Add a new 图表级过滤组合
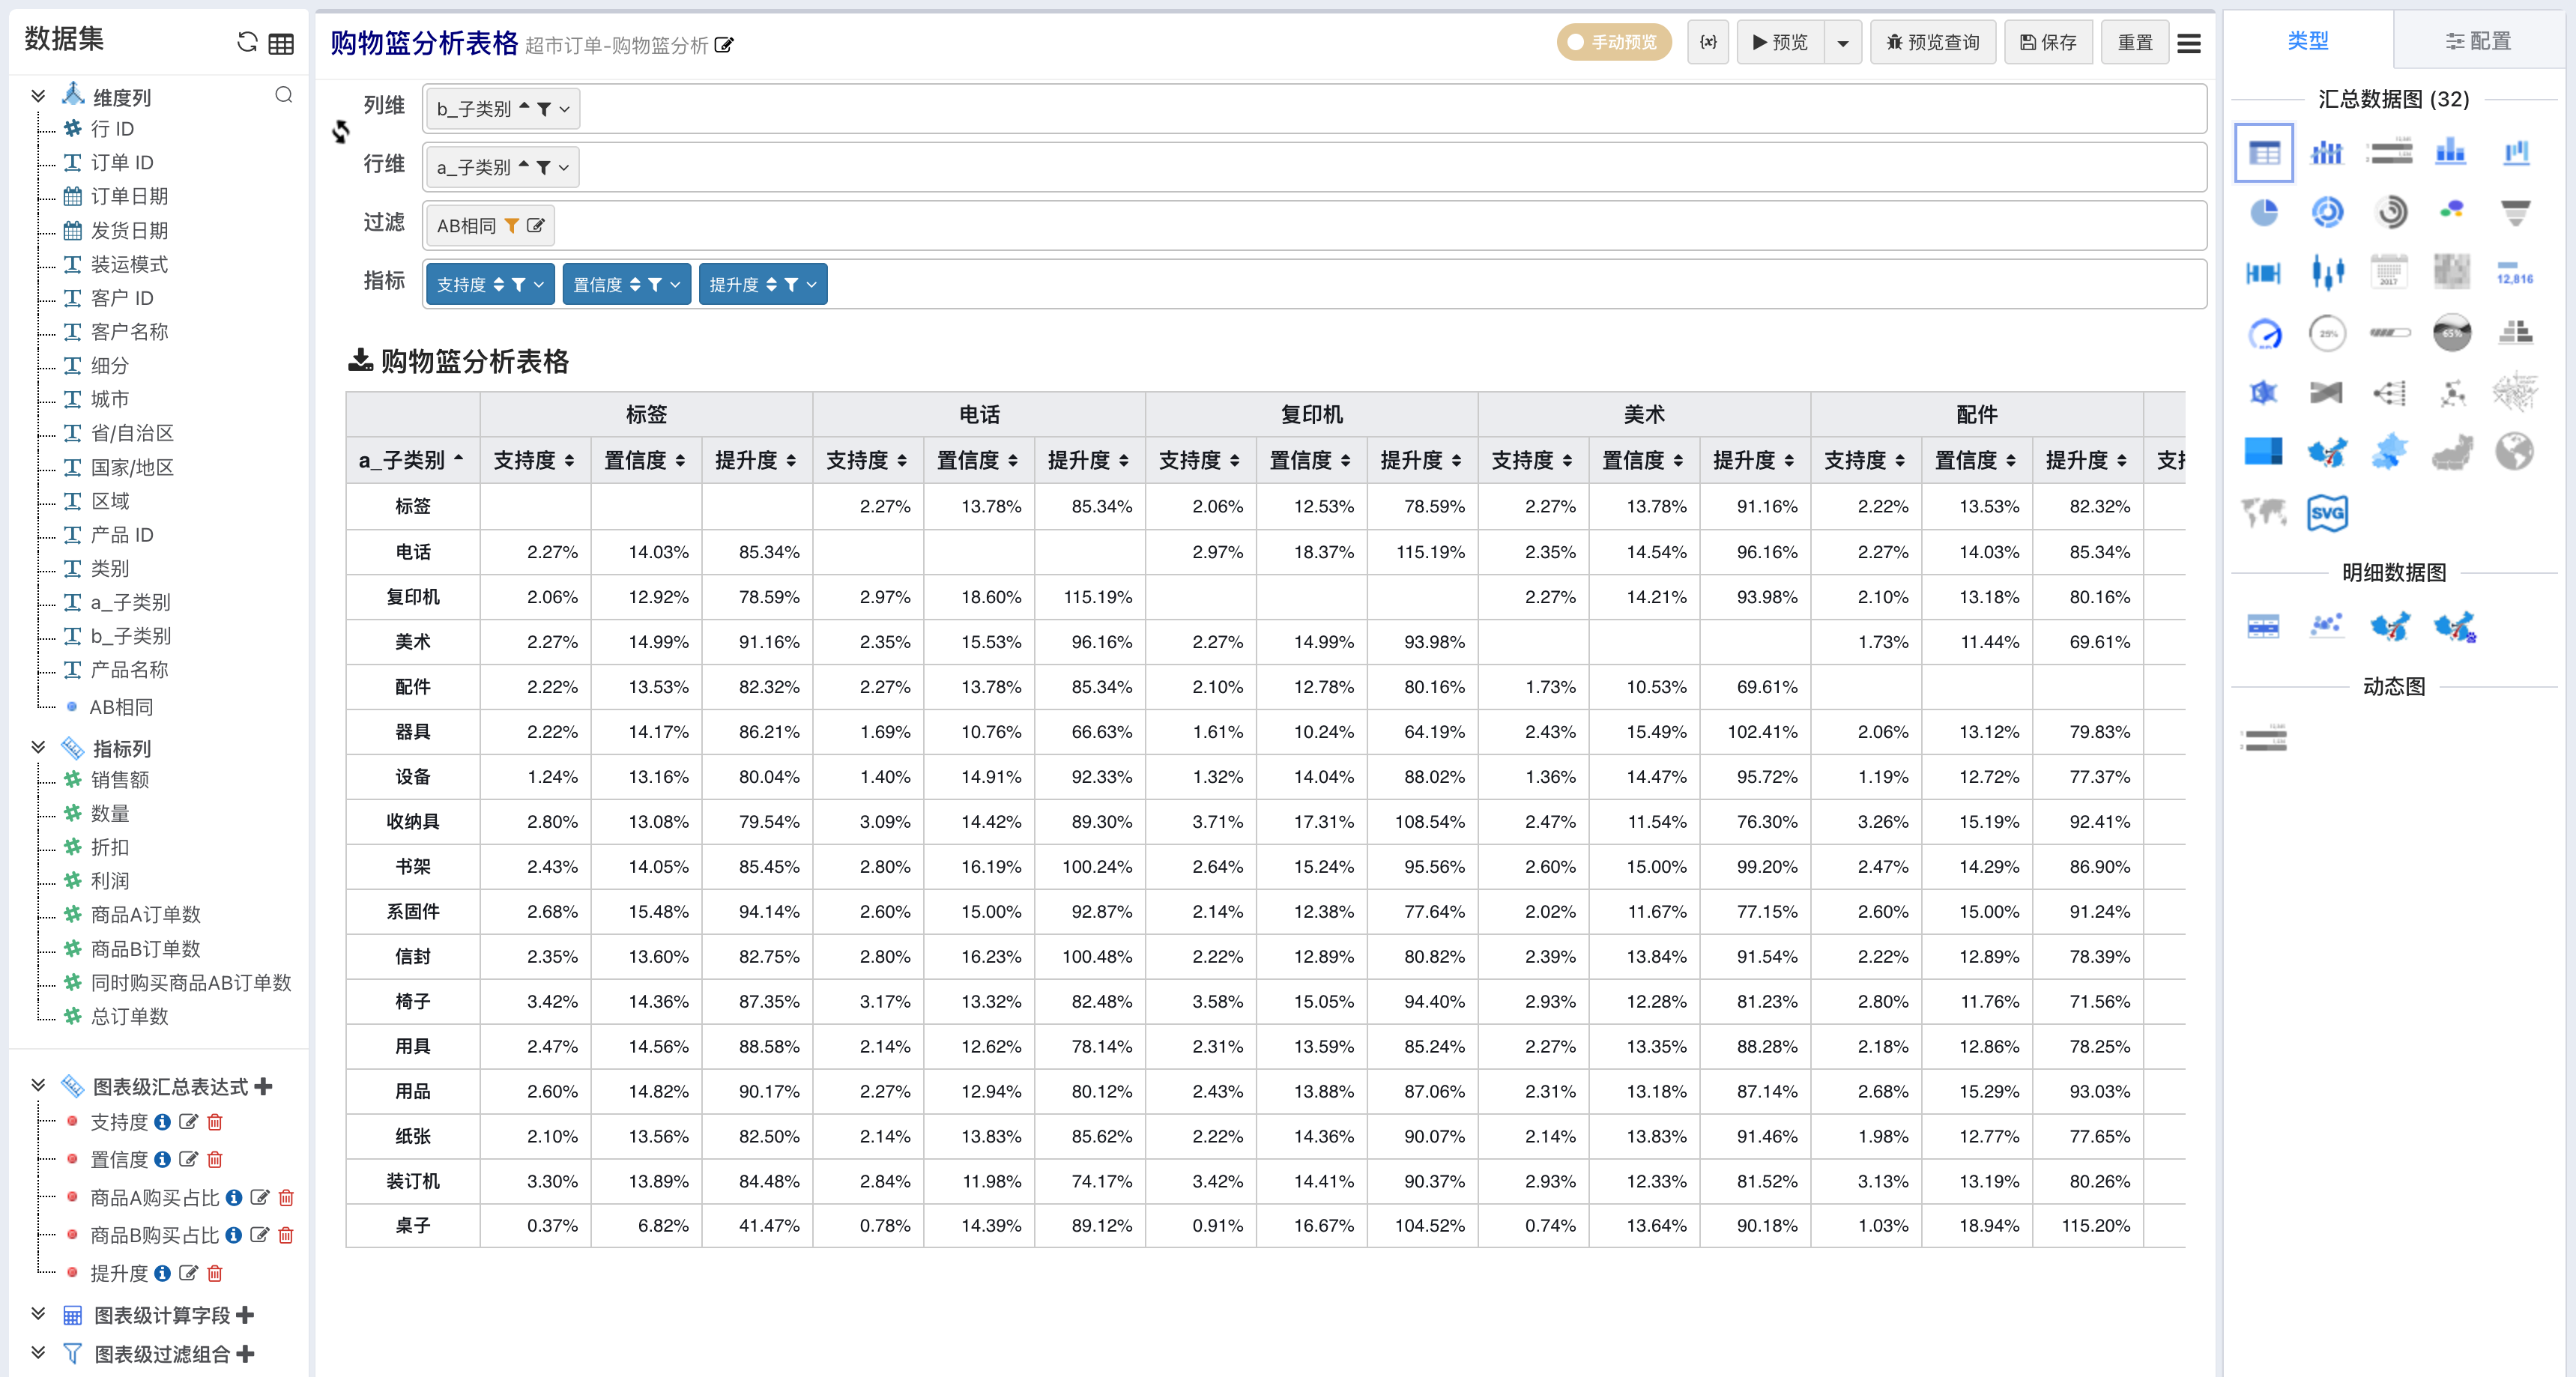 (246, 1354)
